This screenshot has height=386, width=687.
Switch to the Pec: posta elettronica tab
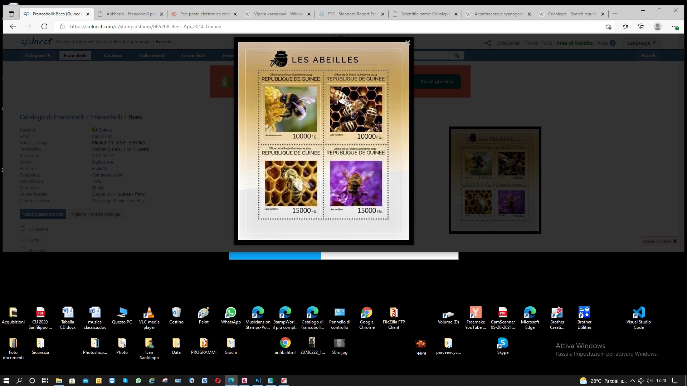coord(204,14)
